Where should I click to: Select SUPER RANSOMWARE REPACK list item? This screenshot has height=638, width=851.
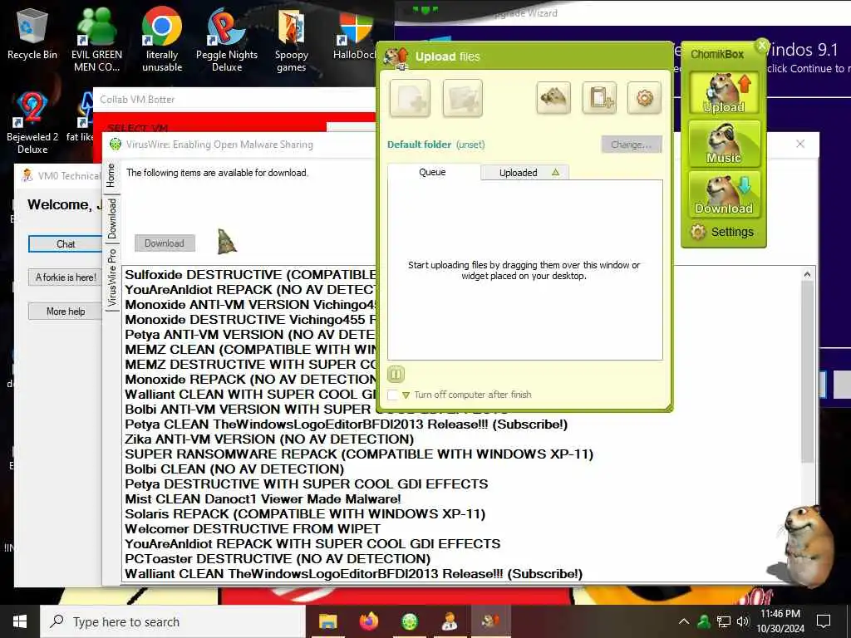coord(359,454)
